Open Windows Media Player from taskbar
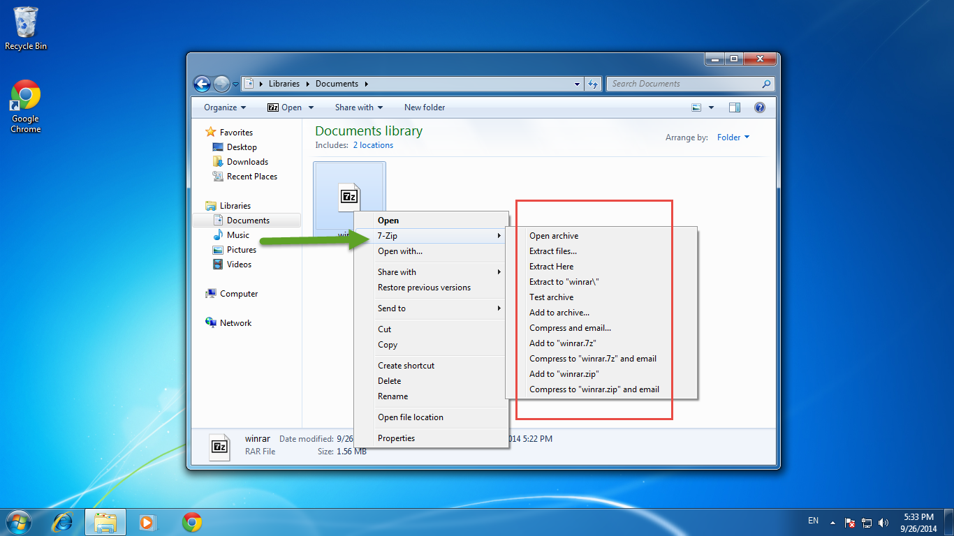 tap(147, 522)
